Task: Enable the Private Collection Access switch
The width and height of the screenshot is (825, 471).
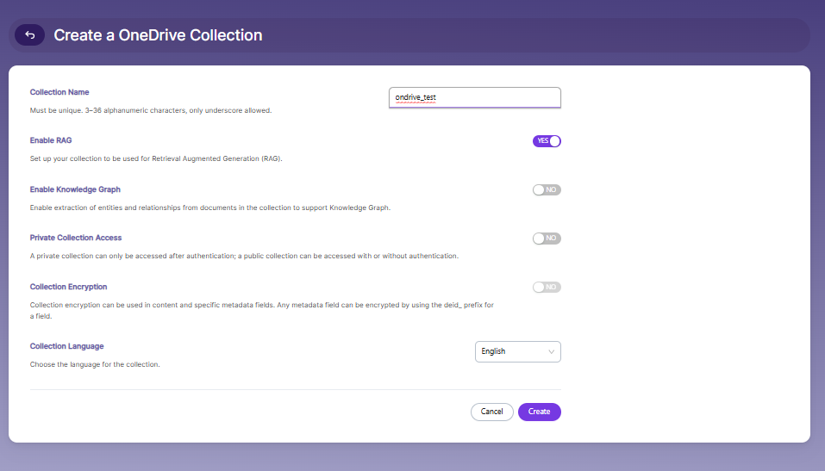Action: click(547, 239)
